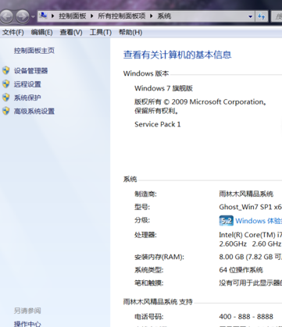The width and height of the screenshot is (282, 327).
Task: Click the 处理器: label
Action: pos(145,235)
